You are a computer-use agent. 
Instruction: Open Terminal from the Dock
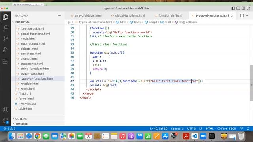[x=211, y=136]
